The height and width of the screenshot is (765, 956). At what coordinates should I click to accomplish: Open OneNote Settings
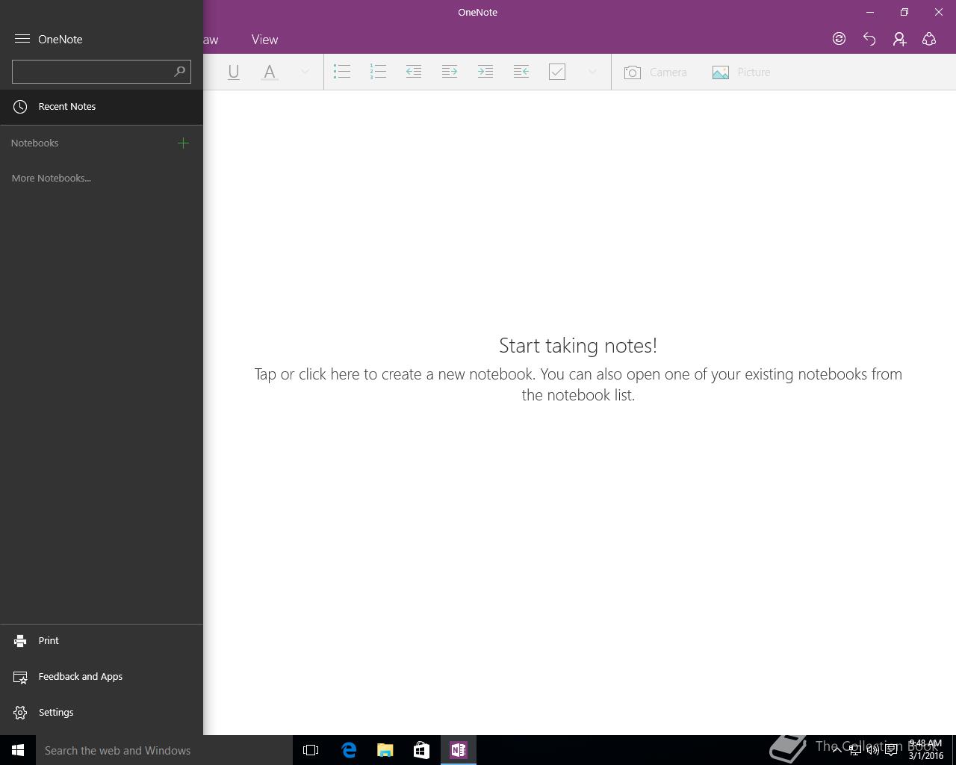(102, 712)
